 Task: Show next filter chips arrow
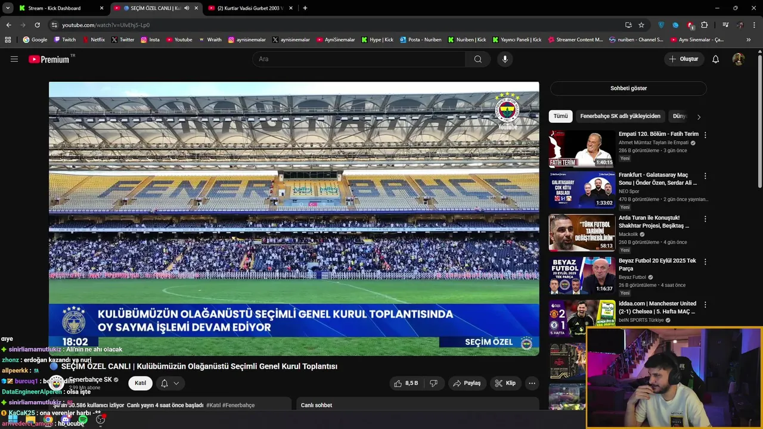[x=699, y=117]
